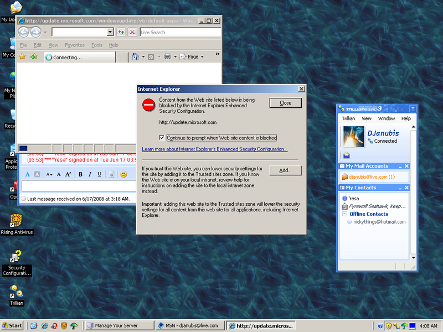Open the View menu in Trillian

(367, 118)
